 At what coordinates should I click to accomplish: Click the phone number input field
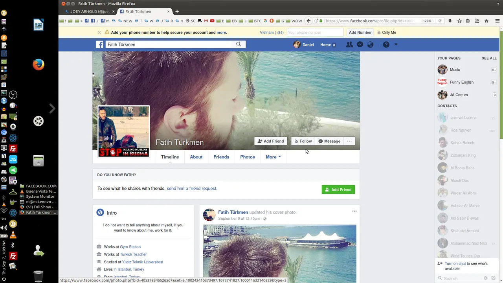coord(315,33)
